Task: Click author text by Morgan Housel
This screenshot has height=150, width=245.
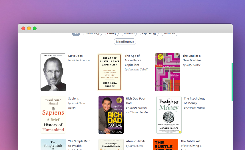Action: coord(194,108)
